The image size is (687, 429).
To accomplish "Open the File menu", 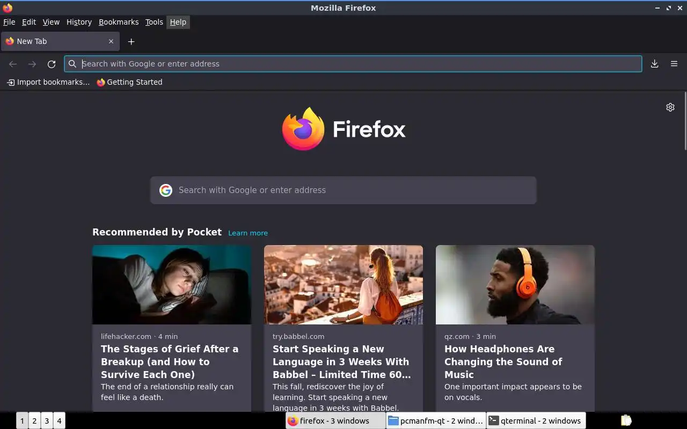I will (9, 22).
